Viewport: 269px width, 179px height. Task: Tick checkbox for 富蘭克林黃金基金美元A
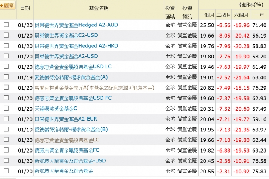(x=6, y=87)
